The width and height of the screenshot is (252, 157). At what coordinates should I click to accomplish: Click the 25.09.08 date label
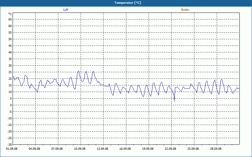coord(193,149)
